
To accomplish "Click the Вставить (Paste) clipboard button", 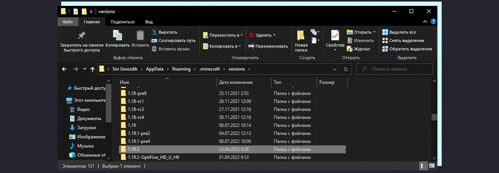I will 140,39.
